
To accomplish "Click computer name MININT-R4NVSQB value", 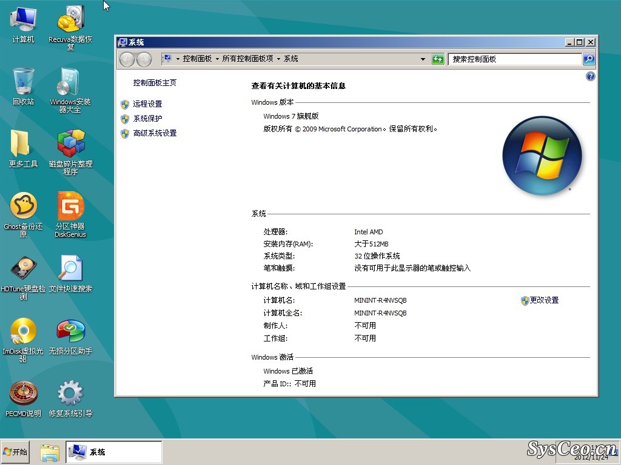I will tap(380, 300).
